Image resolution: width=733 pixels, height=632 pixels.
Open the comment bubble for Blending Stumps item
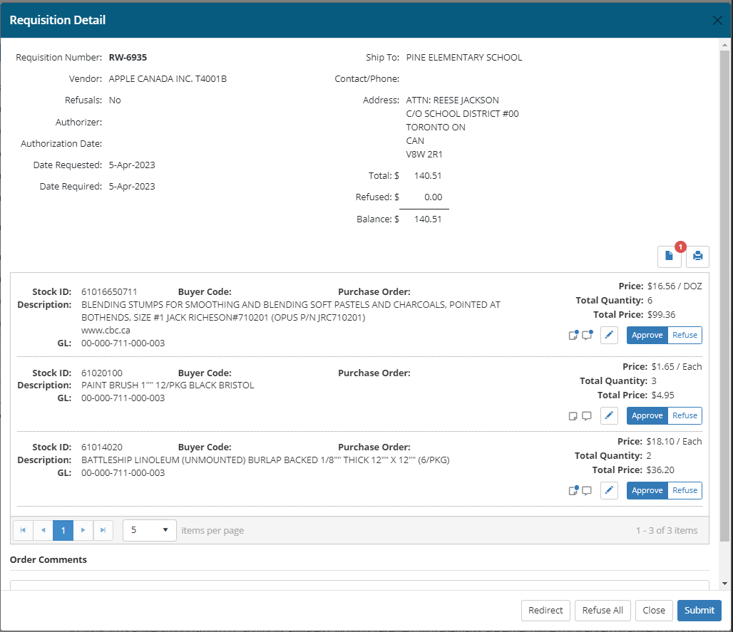587,336
